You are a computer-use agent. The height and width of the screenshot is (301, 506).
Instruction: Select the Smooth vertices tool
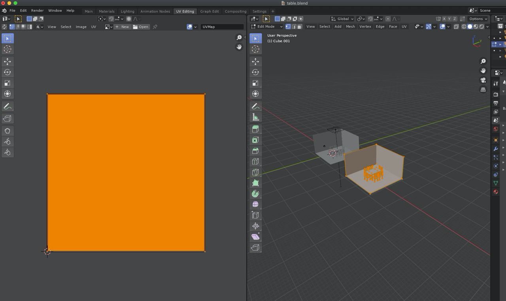255,204
